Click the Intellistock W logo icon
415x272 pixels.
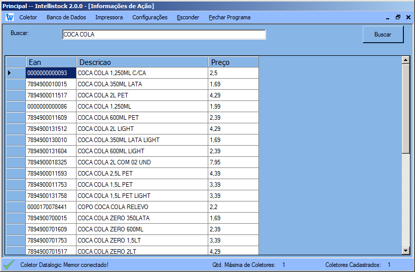[x=10, y=17]
